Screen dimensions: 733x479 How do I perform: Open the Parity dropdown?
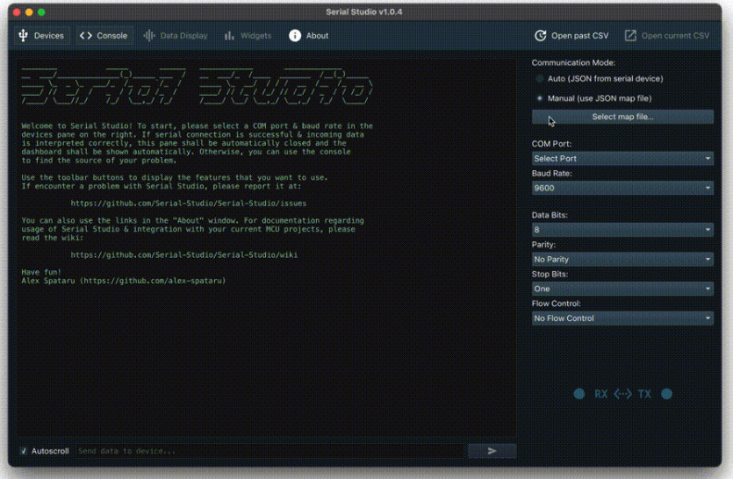pos(622,259)
